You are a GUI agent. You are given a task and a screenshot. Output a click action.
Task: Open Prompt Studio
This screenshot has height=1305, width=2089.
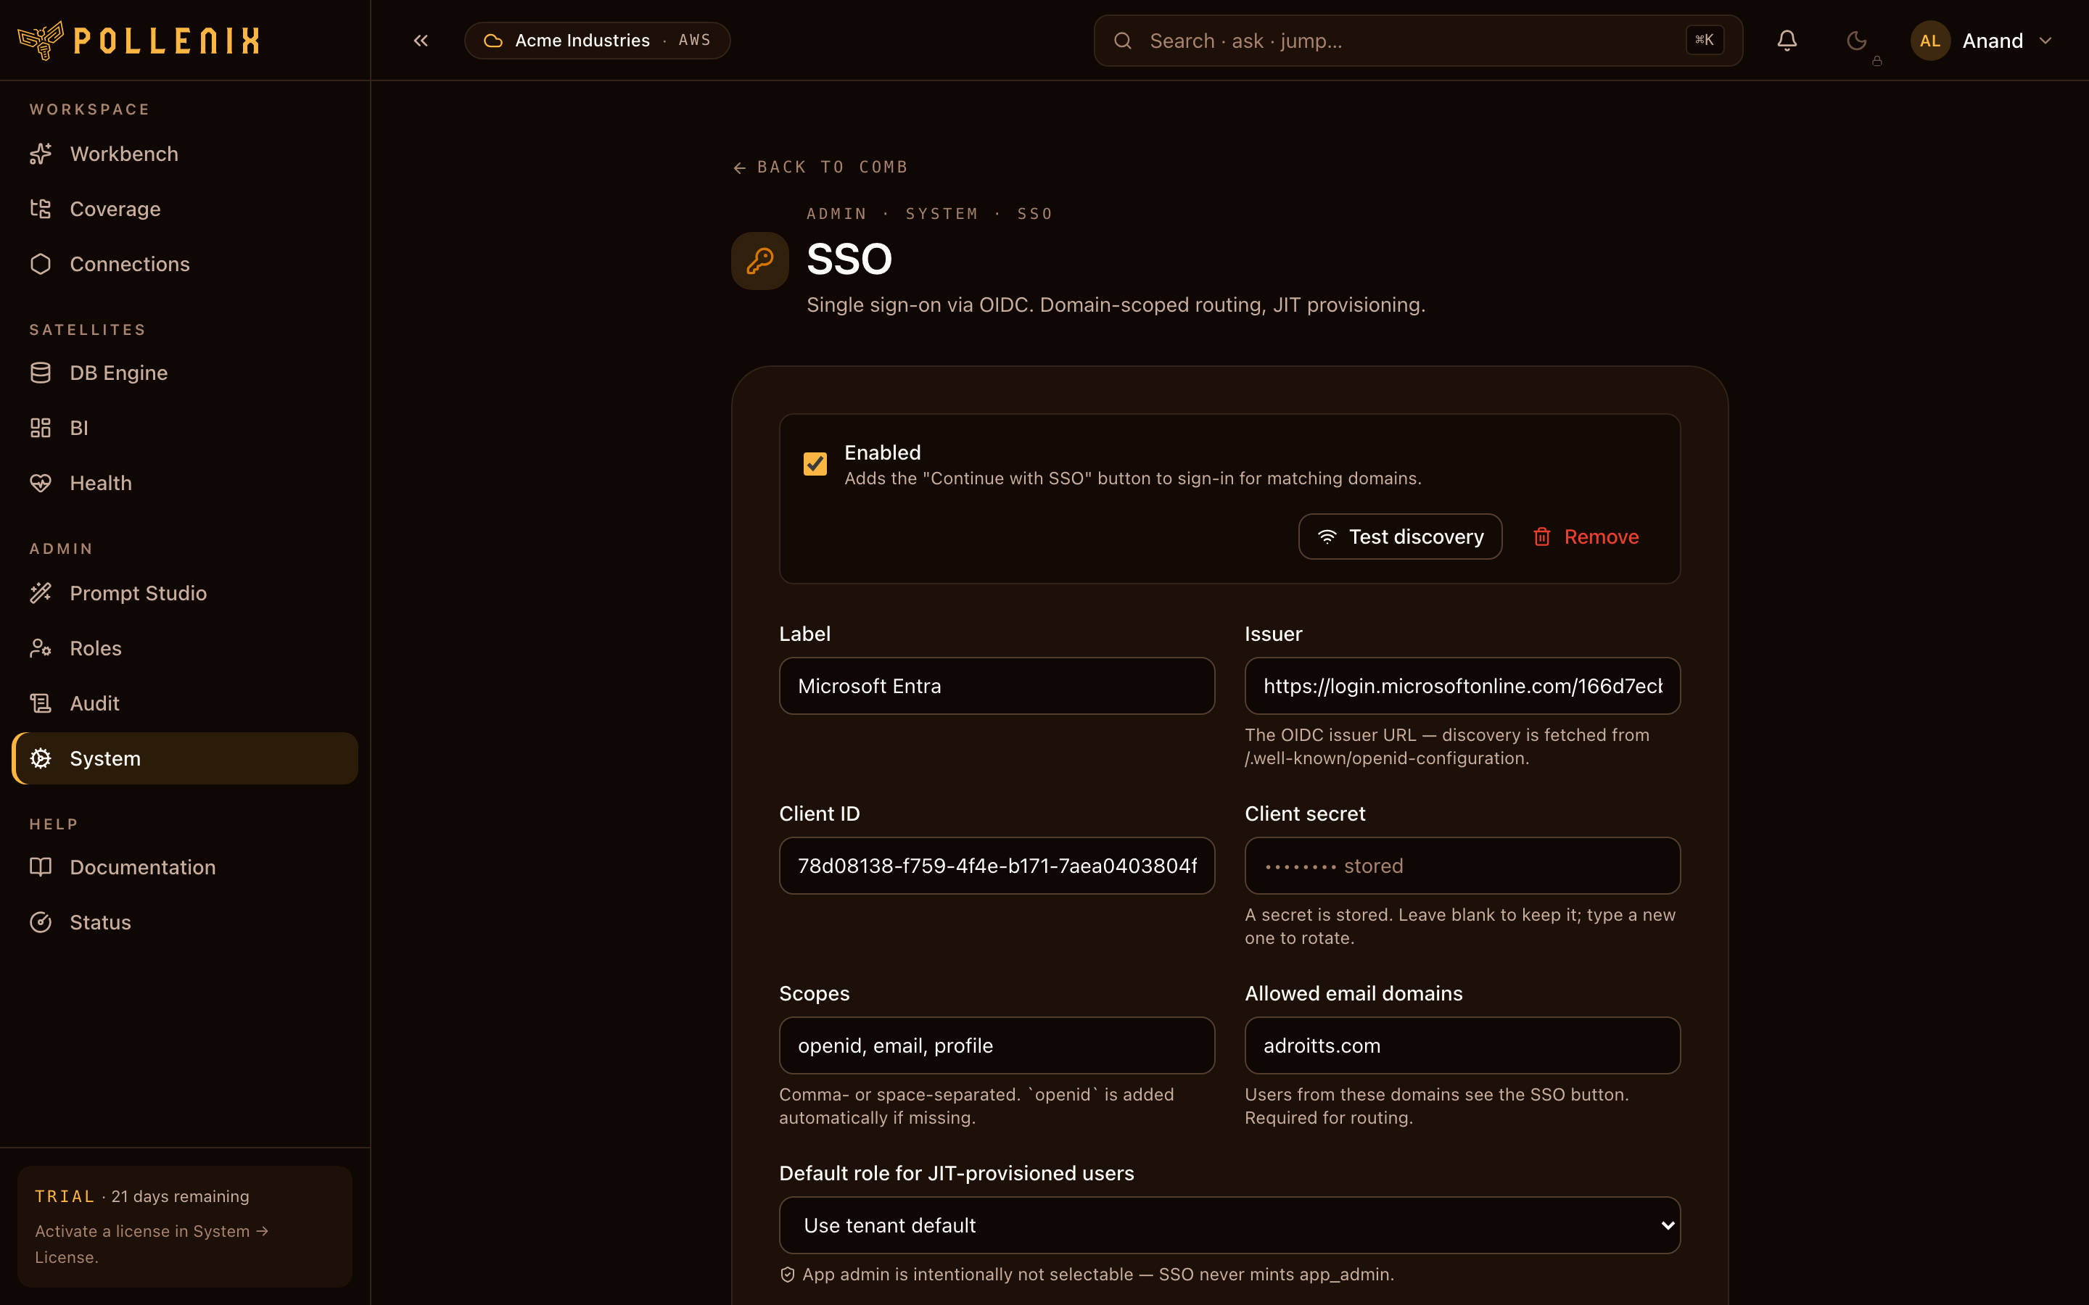click(185, 593)
